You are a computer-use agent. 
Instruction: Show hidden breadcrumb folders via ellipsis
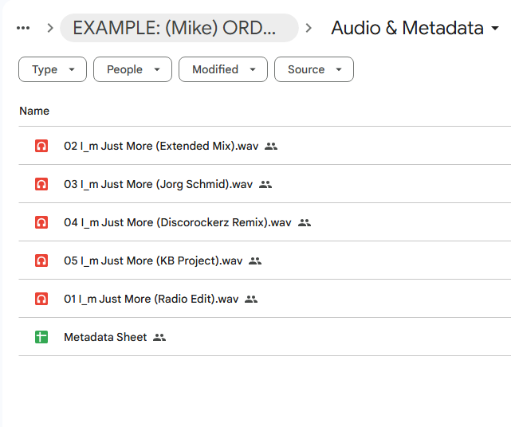23,28
